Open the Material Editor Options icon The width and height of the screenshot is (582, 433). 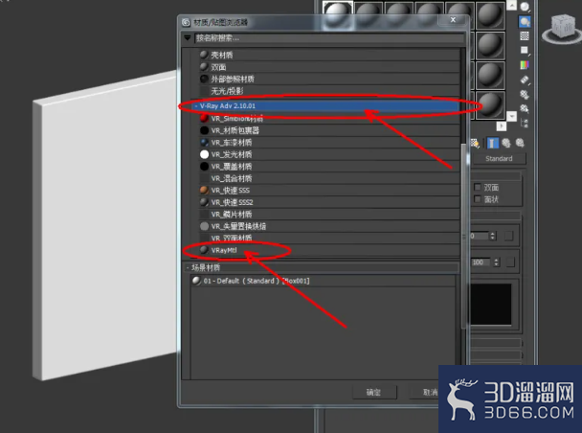pos(525,94)
